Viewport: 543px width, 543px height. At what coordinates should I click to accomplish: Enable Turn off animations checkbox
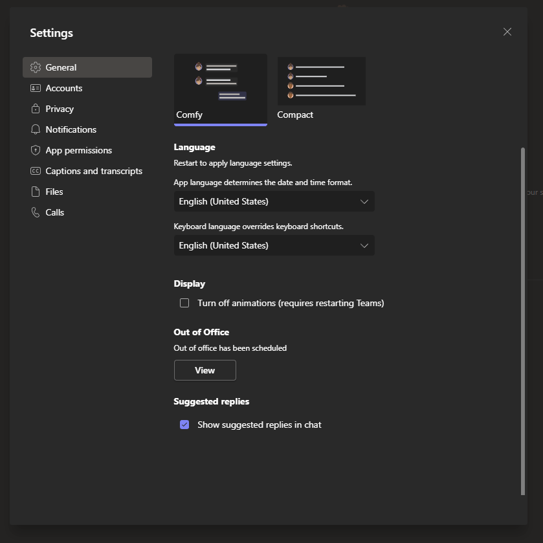(x=184, y=303)
